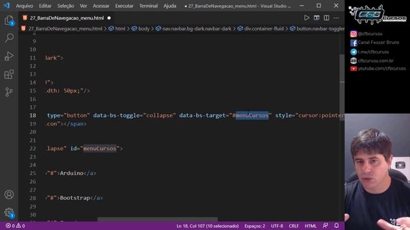
Task: Open the Ver menu
Action: [x=83, y=6]
